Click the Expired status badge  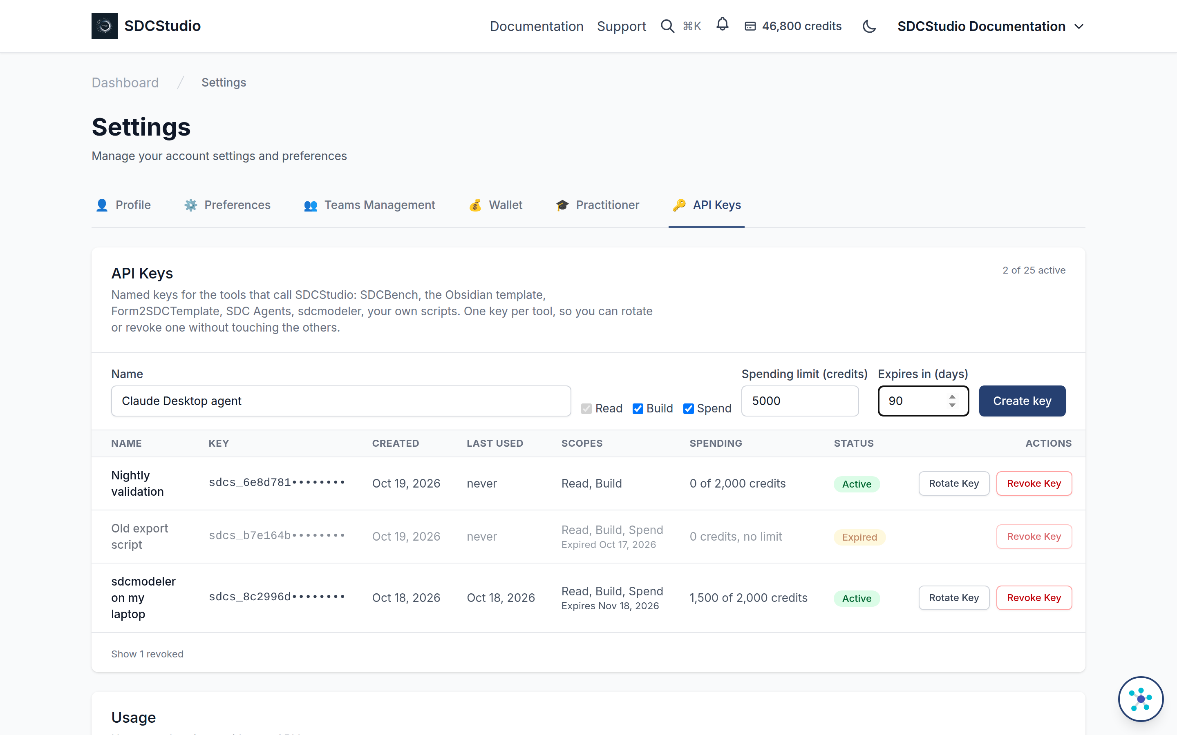click(x=859, y=537)
